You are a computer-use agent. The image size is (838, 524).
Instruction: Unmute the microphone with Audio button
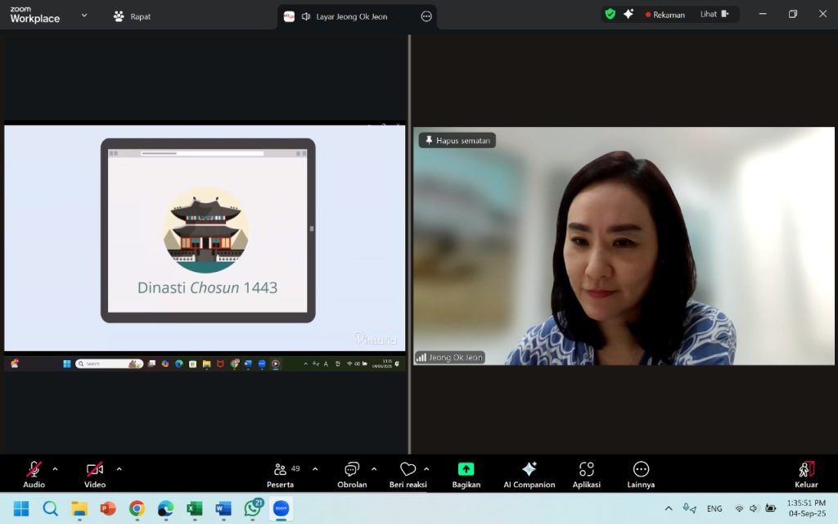[34, 473]
